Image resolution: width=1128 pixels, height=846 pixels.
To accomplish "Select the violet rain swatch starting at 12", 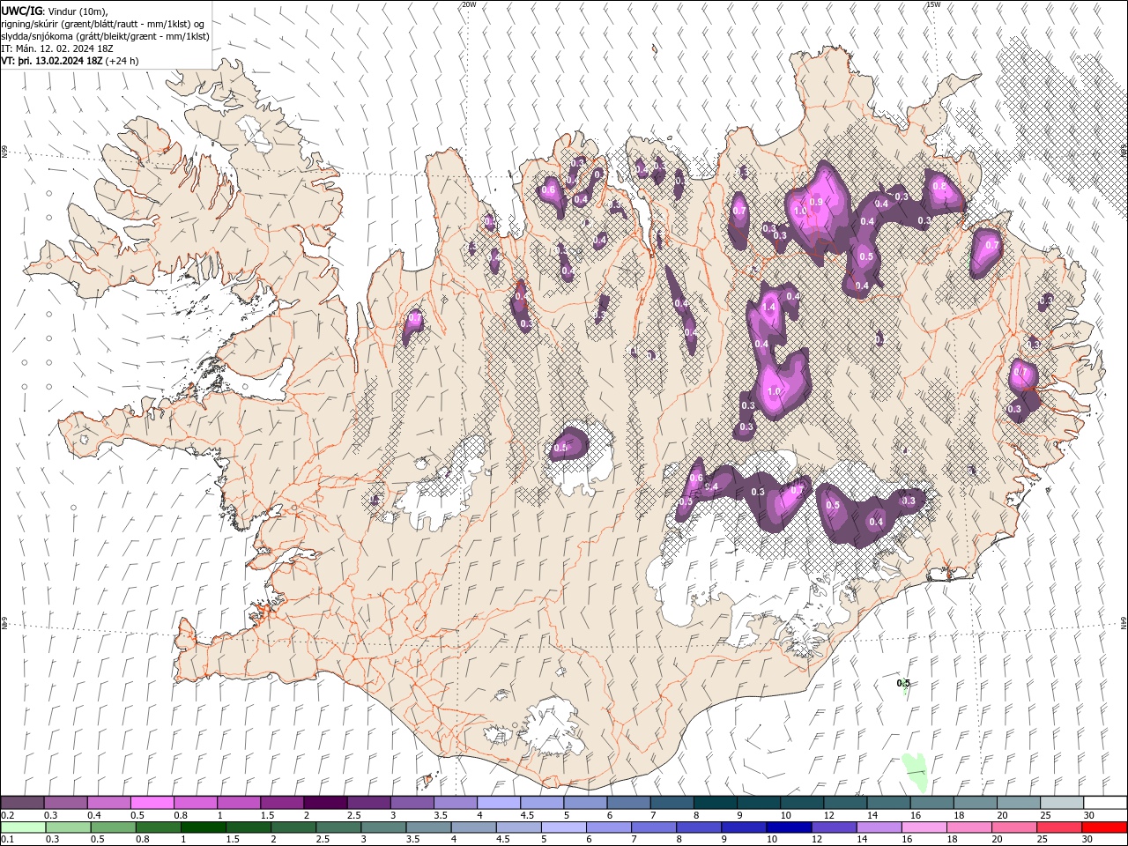I will (833, 827).
